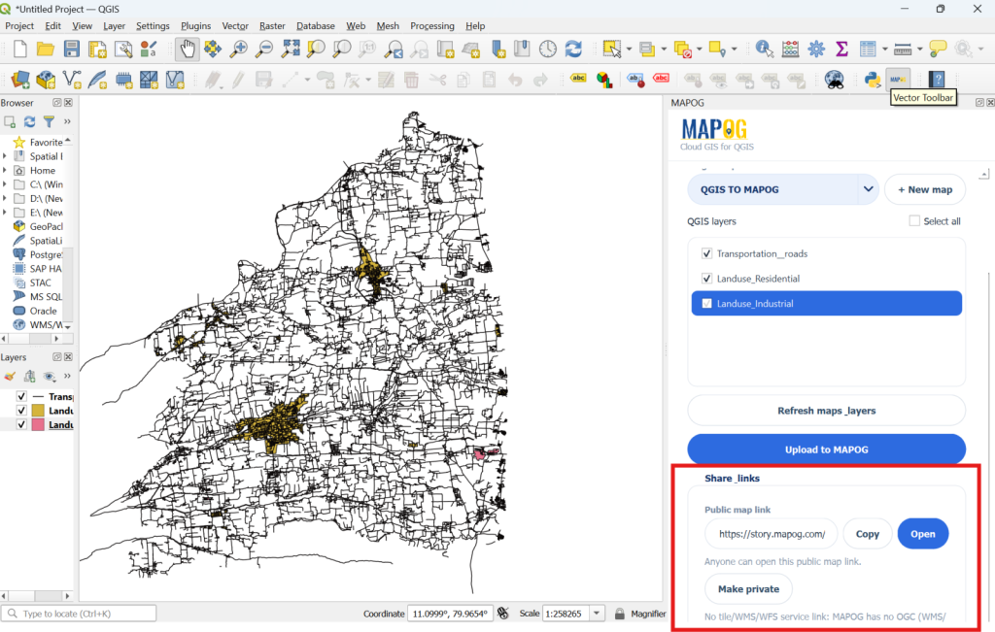
Task: Toggle visibility of the pink Landu layer
Action: tap(21, 424)
